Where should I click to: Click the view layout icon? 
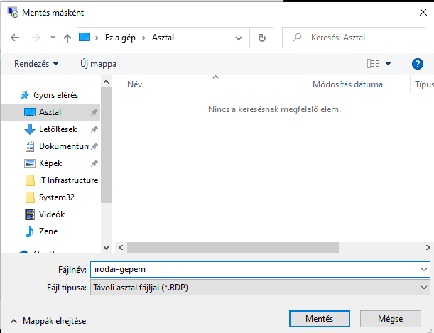373,64
